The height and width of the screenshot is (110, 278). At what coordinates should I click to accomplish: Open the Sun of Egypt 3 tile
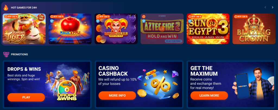pyautogui.click(x=208, y=29)
